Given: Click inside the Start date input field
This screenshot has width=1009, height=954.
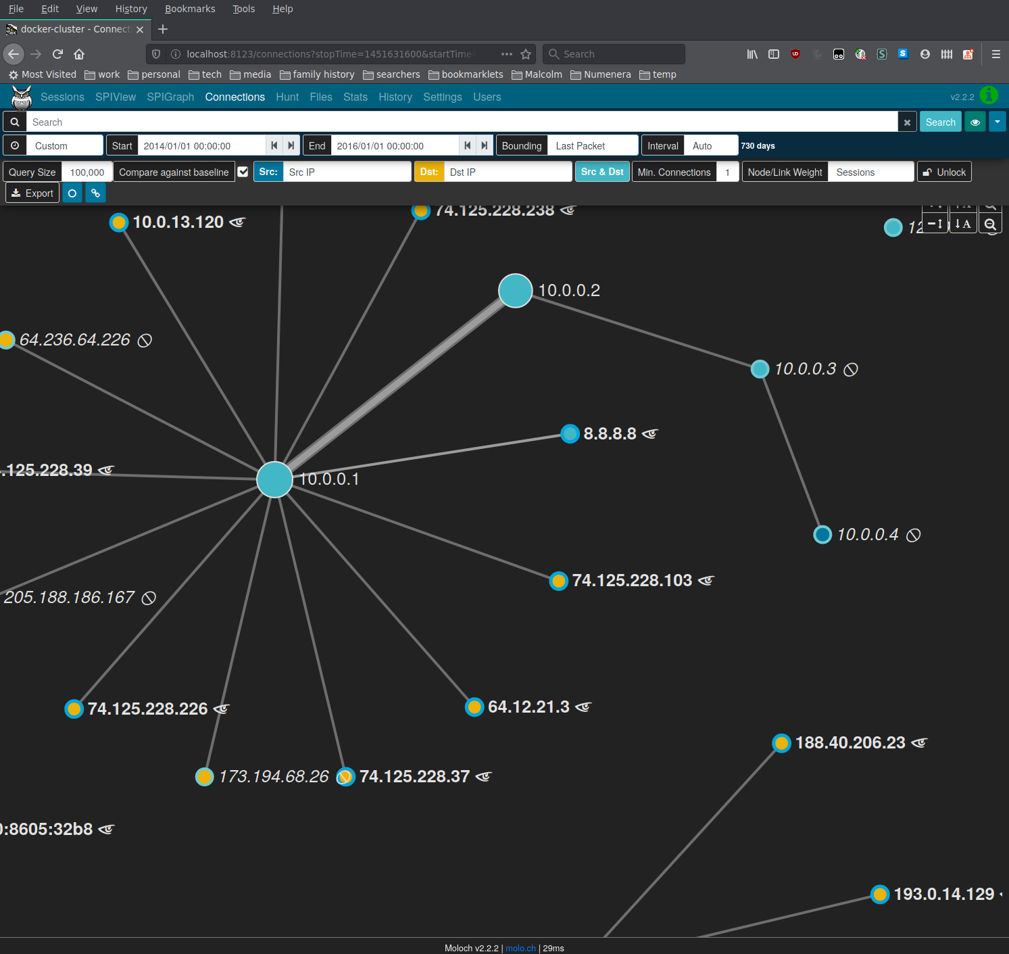Looking at the screenshot, I should click(x=203, y=145).
